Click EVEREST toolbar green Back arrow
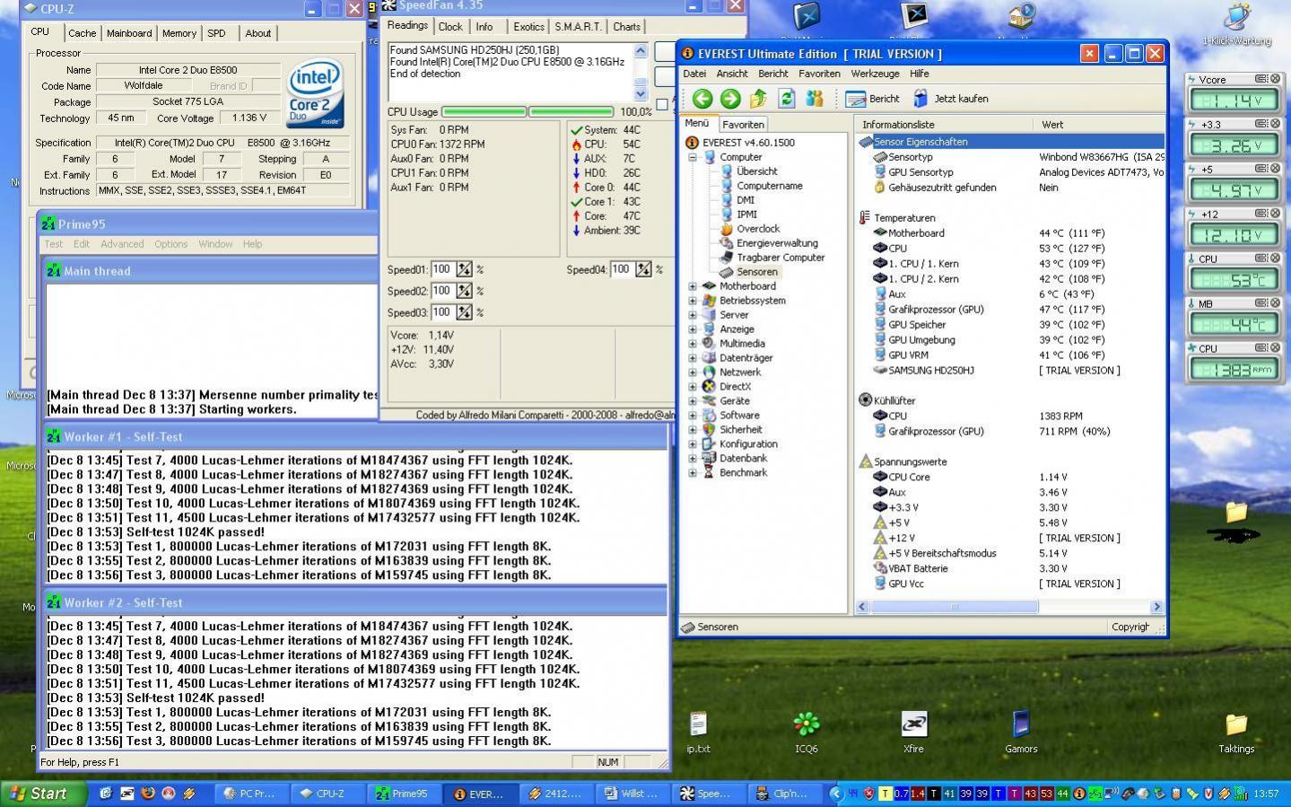 (x=702, y=99)
